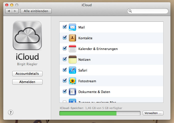Click the Safari compass icon

coord(72,70)
